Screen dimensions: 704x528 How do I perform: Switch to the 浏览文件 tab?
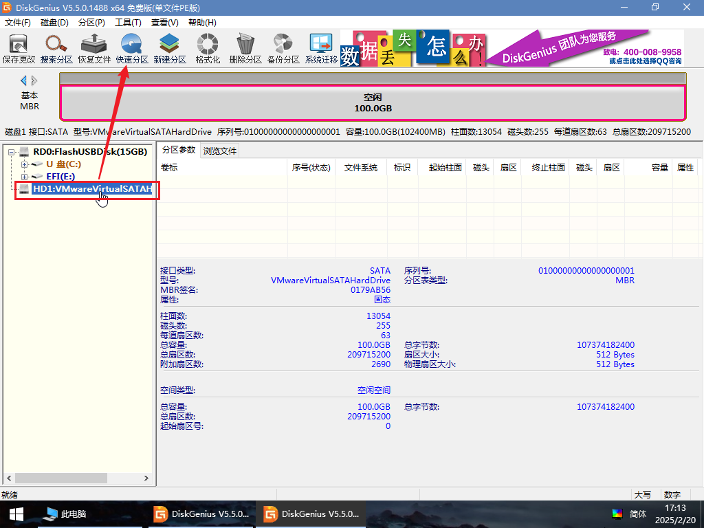point(219,151)
